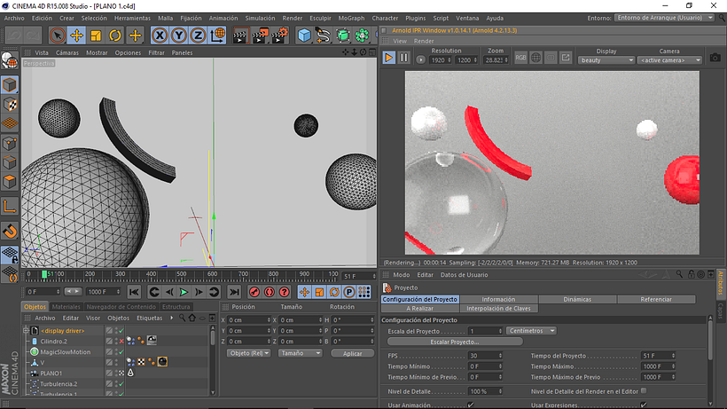Open the Centímetros units dropdown
The height and width of the screenshot is (409, 727).
tap(532, 331)
